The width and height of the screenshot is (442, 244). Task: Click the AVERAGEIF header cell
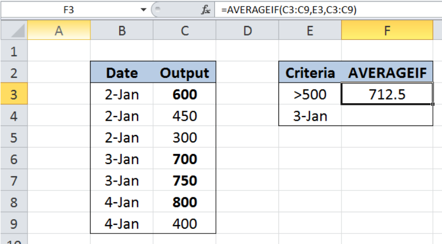coord(387,73)
